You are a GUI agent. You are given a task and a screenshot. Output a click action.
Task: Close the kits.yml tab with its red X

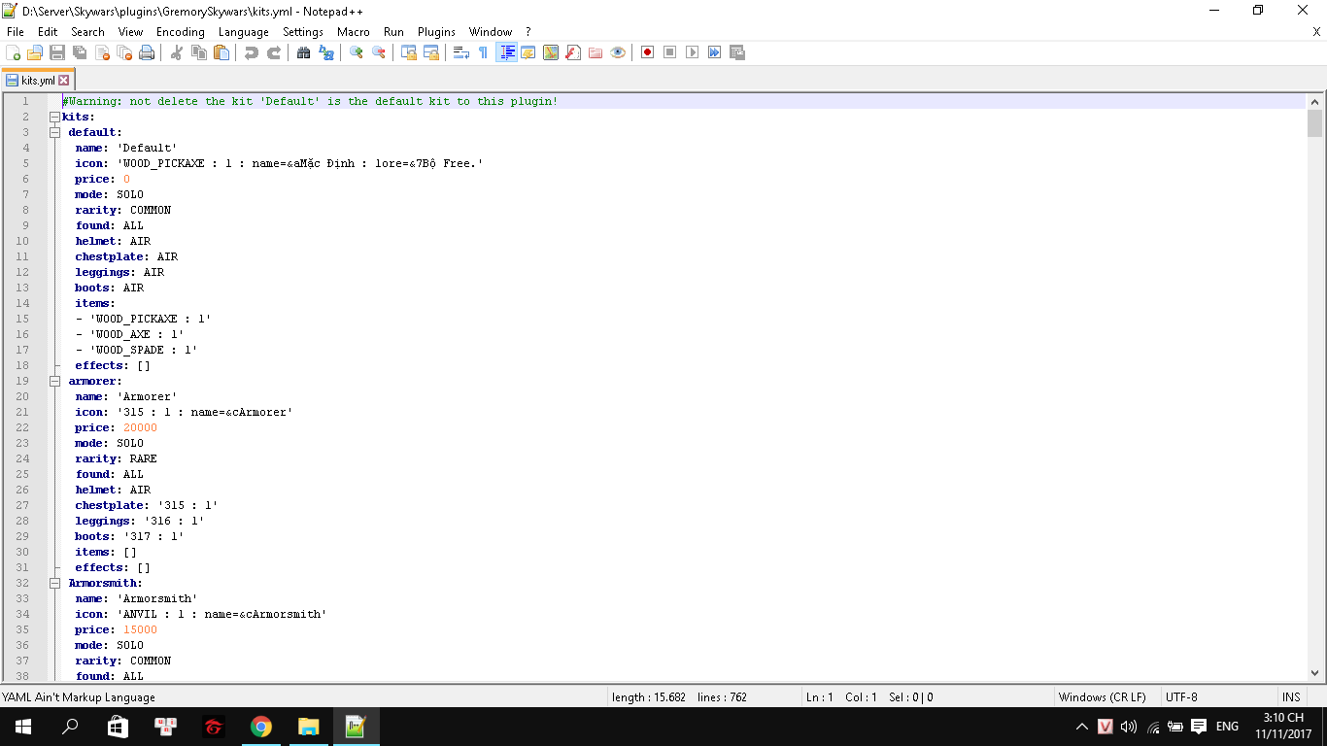point(64,81)
